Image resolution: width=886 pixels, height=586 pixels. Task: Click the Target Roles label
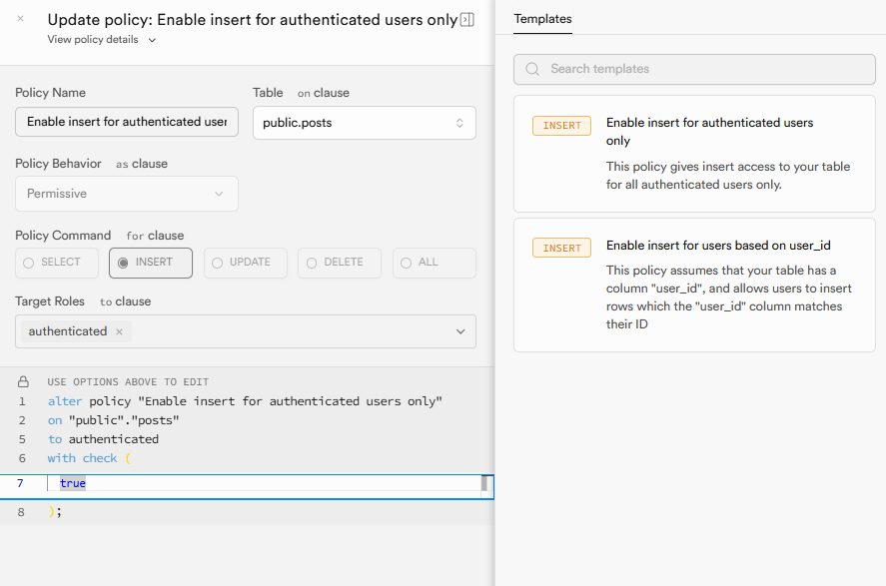pyautogui.click(x=50, y=301)
